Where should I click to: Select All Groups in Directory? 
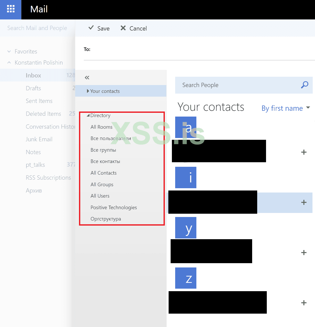tap(102, 184)
